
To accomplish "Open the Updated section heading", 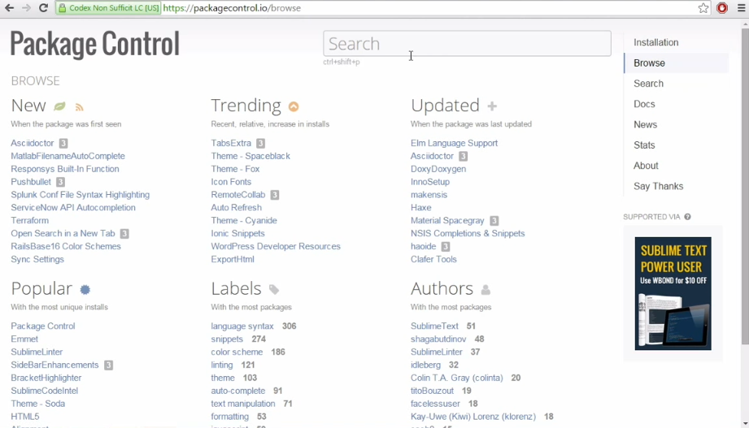I will click(445, 106).
